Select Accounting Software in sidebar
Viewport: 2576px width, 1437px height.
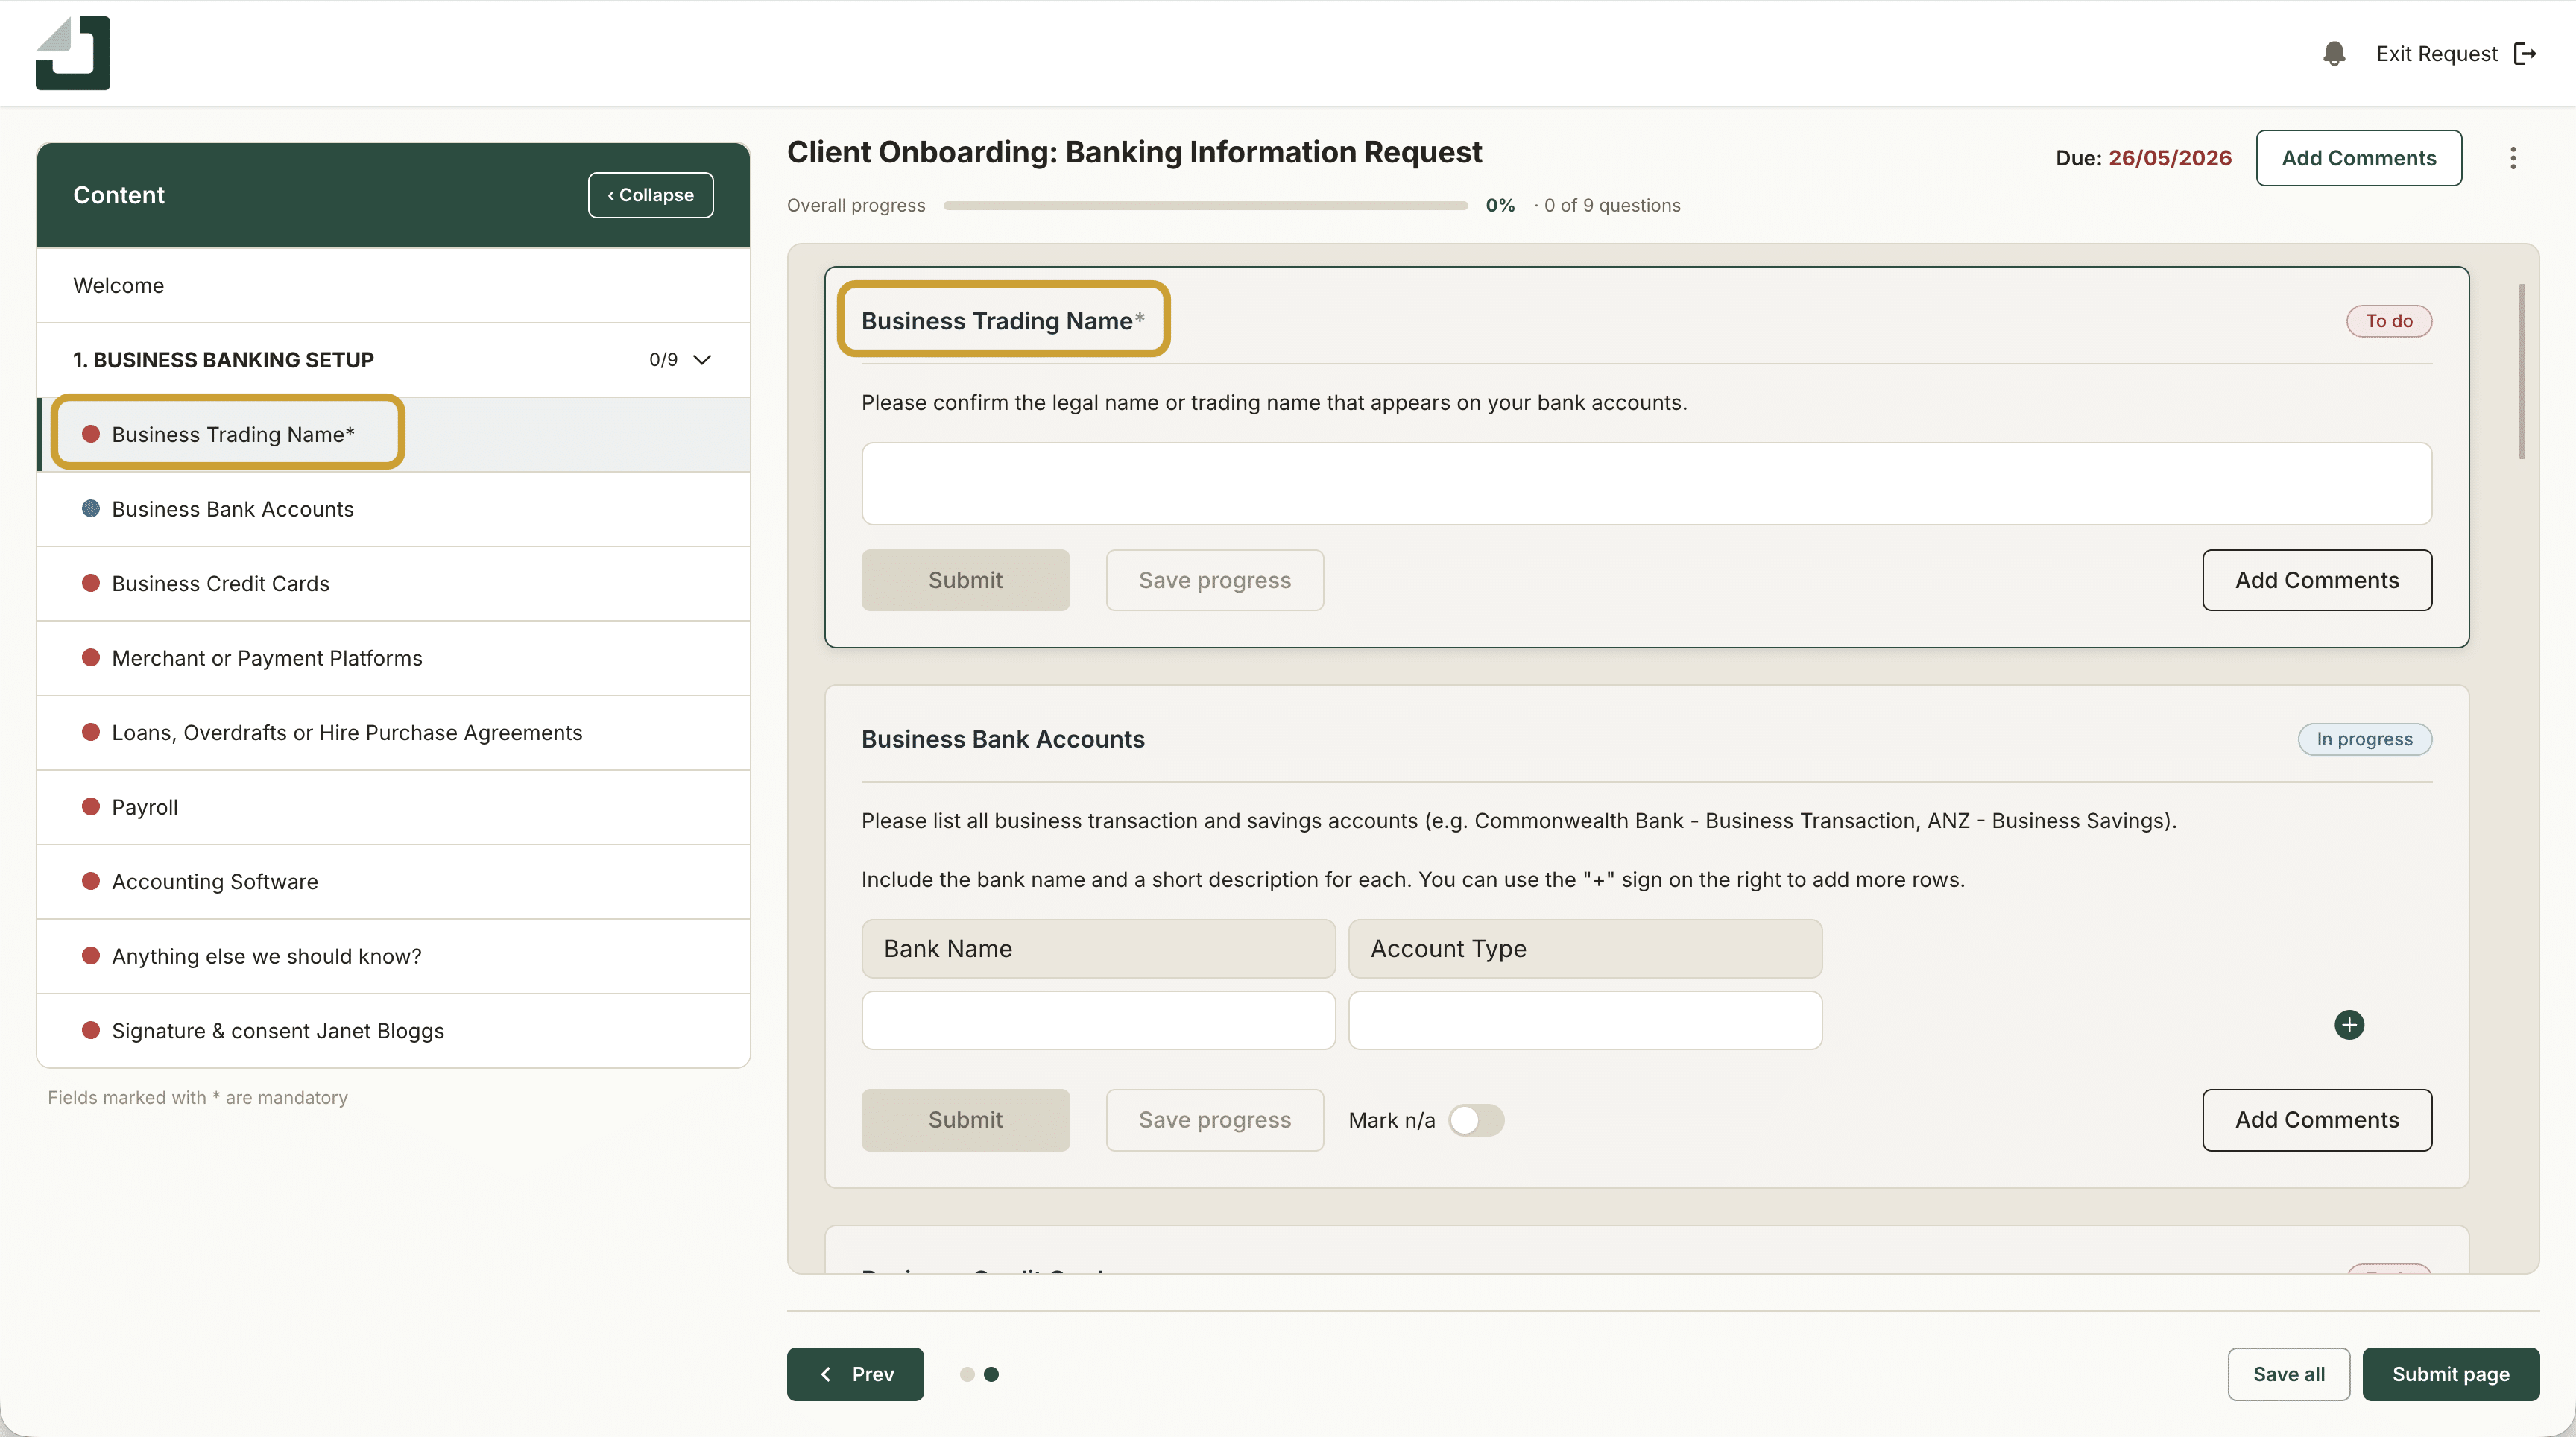coord(393,882)
